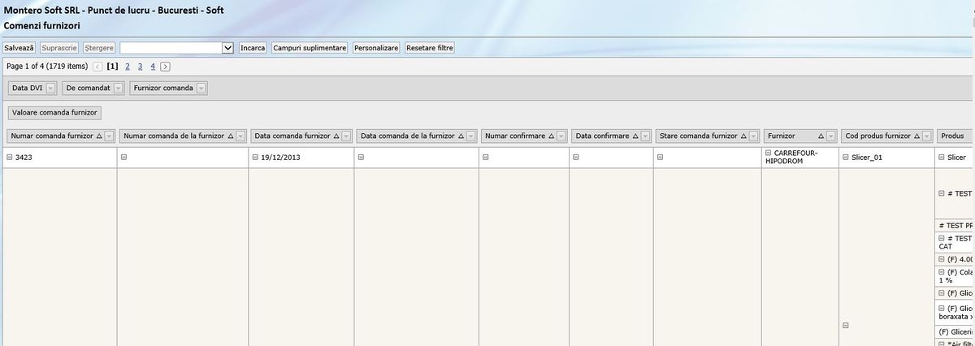This screenshot has width=975, height=346.
Task: Collapse the Slicer_01 product code row
Action: click(x=845, y=158)
